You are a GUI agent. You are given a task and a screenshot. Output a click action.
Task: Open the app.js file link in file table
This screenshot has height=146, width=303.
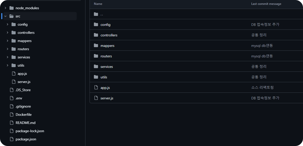105,88
